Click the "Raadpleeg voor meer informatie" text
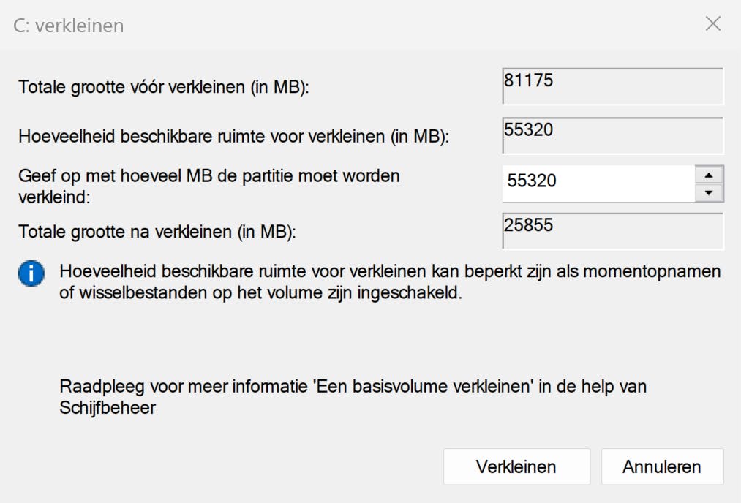This screenshot has width=741, height=503. (x=184, y=386)
